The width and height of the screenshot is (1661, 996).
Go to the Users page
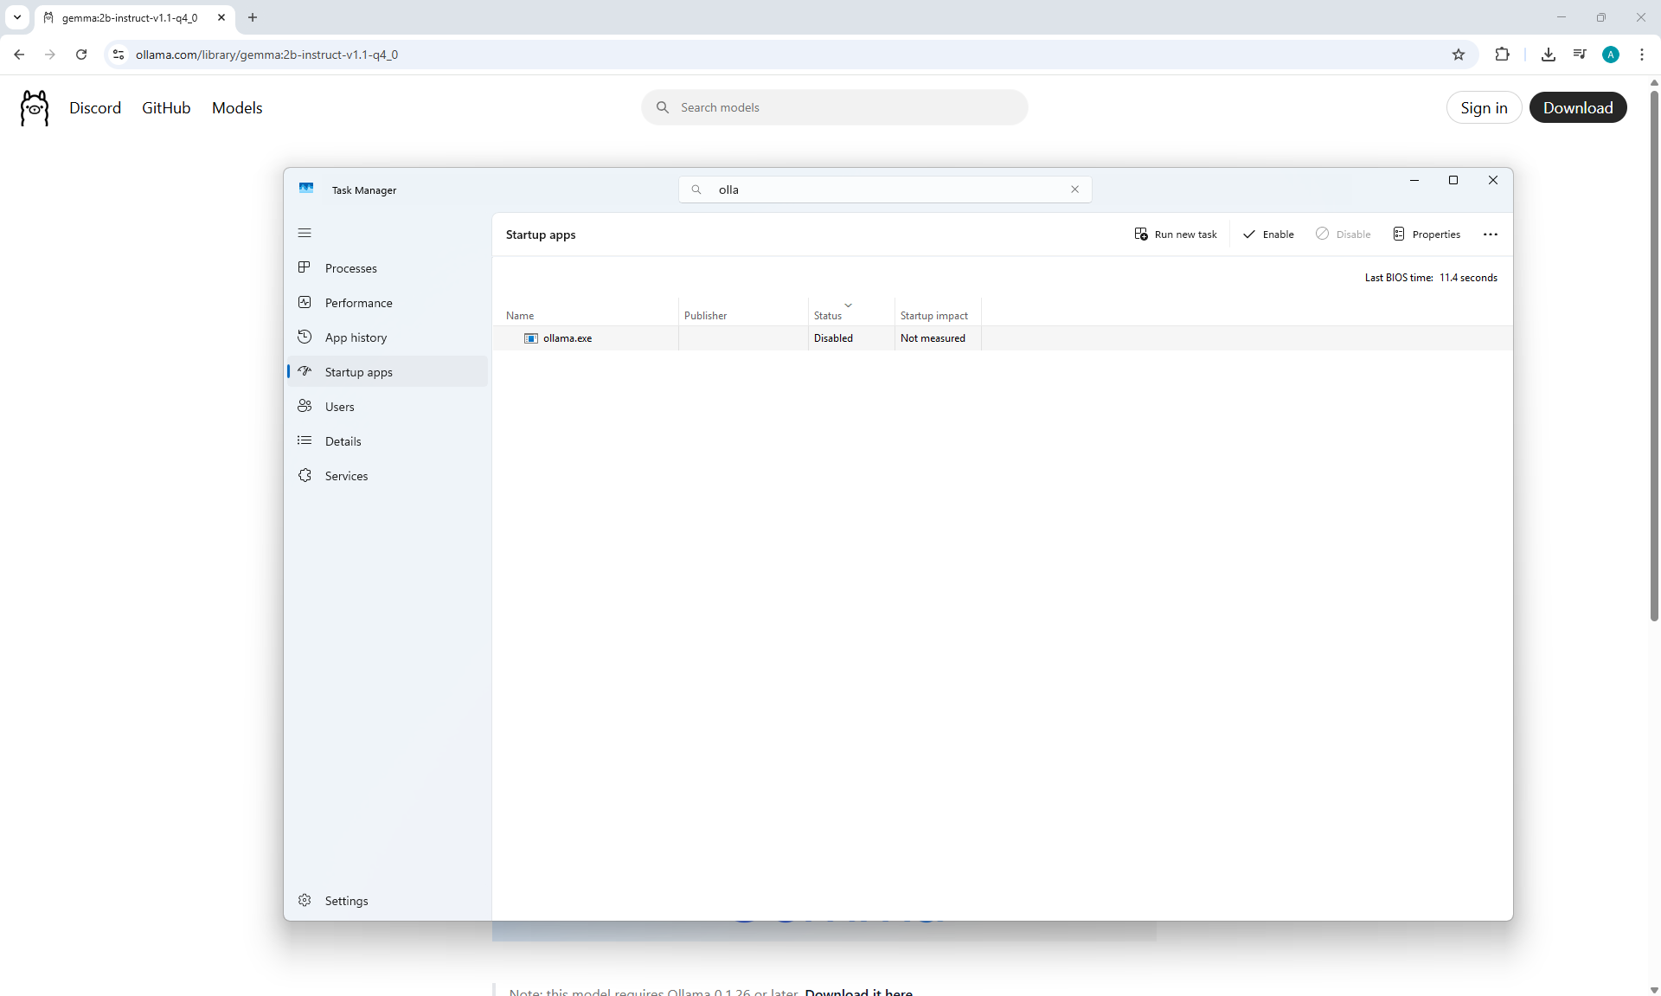coord(339,407)
